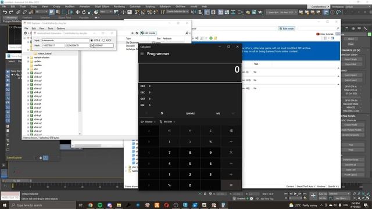This screenshot has width=372, height=209.
Task: Click the backspace key in Calculator
Action: pos(231,131)
